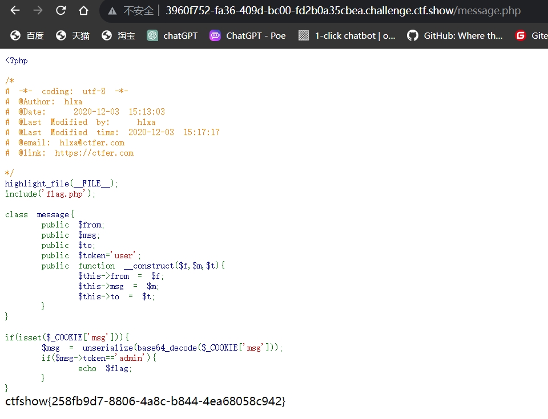The image size is (548, 419).
Task: Open the Gitee bookmark at bar's end
Action: point(531,35)
